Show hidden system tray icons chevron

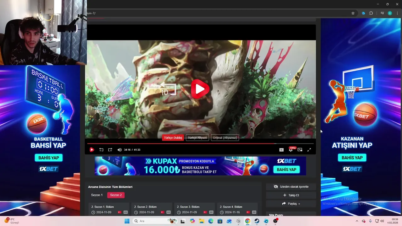tap(357, 221)
